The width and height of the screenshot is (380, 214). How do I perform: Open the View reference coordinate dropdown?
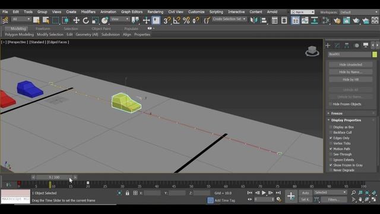[120, 19]
